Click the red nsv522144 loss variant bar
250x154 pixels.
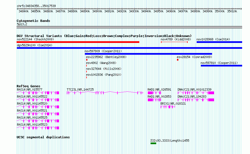pos(78,42)
